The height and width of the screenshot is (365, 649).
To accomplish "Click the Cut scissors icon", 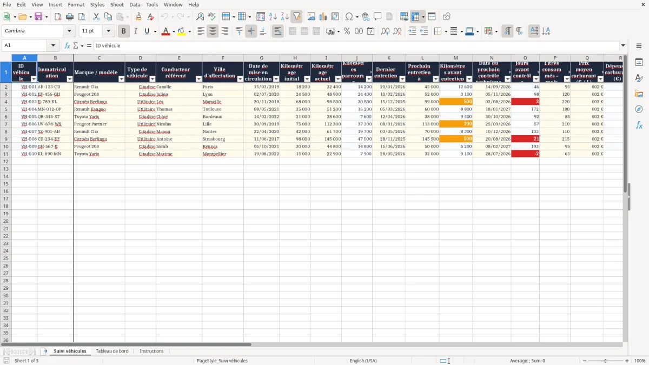I will [96, 17].
